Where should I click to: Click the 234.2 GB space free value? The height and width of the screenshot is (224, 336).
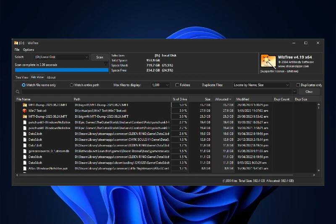tap(153, 70)
